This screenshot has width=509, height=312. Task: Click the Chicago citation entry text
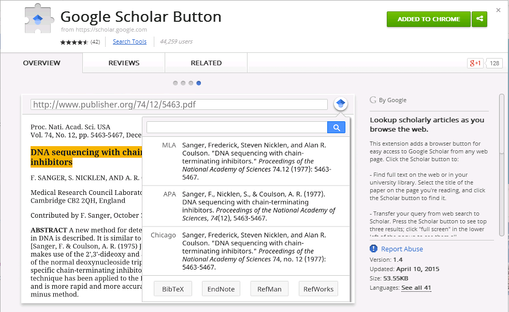254,251
